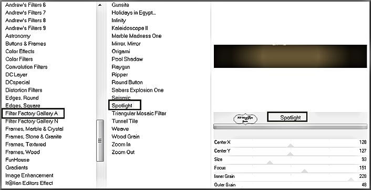Image resolution: width=371 pixels, height=190 pixels.
Task: Select Andrew's Filters 7 category
Action: (x=26, y=13)
